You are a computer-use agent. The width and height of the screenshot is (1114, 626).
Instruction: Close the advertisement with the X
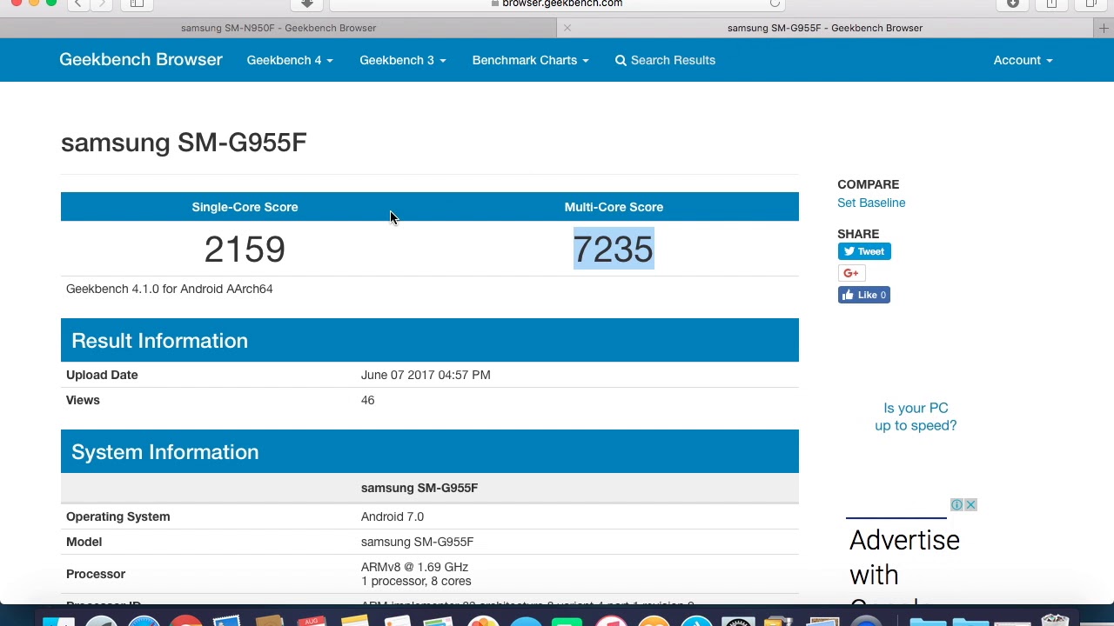click(x=970, y=505)
